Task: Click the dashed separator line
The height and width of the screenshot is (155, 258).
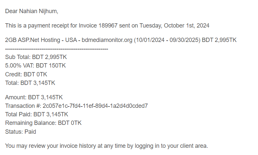Action: (x=57, y=49)
